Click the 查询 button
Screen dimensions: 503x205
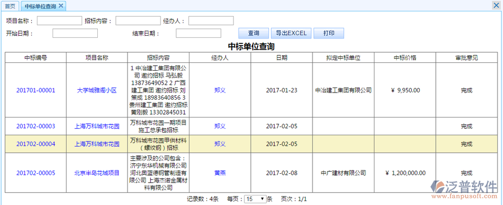coord(253,33)
